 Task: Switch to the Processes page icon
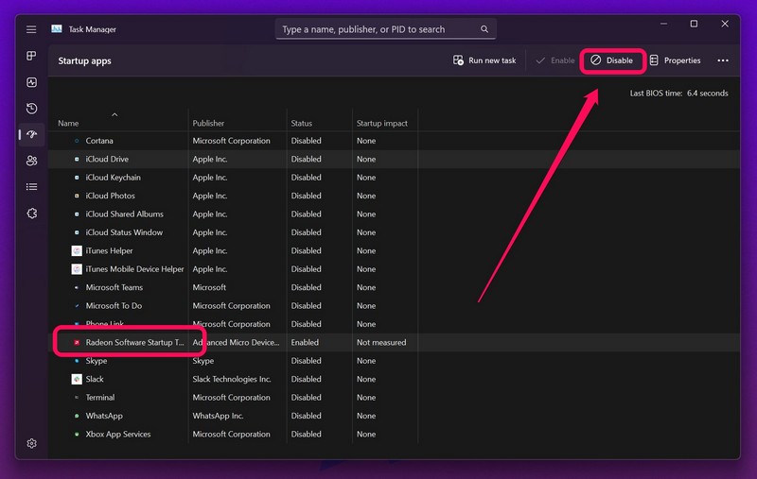[x=31, y=57]
